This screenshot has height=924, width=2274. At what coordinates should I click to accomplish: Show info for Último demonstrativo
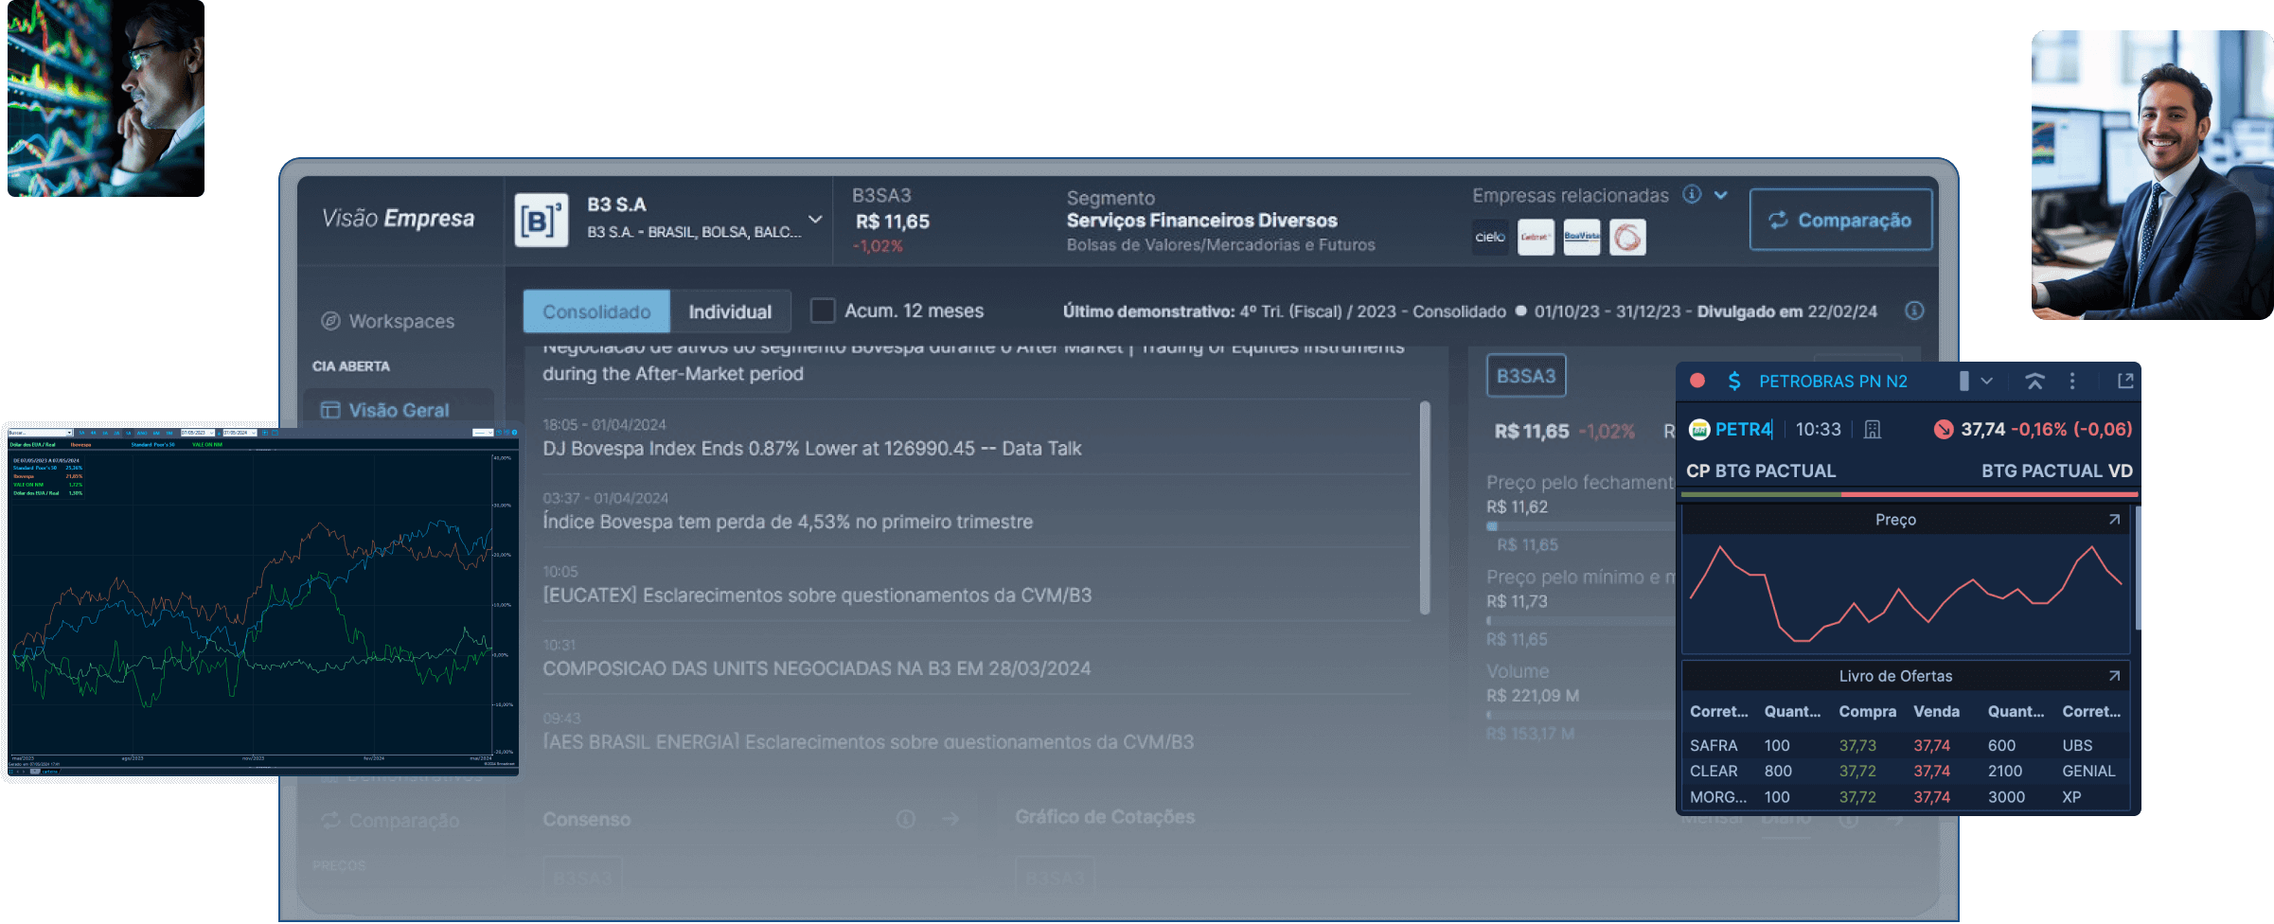1914,311
